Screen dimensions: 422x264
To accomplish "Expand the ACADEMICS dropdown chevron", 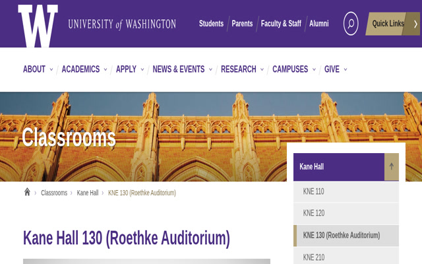I will (105, 69).
